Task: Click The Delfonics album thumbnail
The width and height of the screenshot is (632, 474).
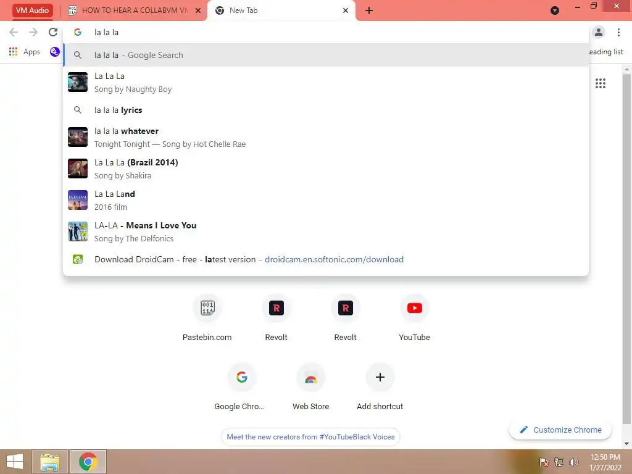Action: pyautogui.click(x=78, y=231)
